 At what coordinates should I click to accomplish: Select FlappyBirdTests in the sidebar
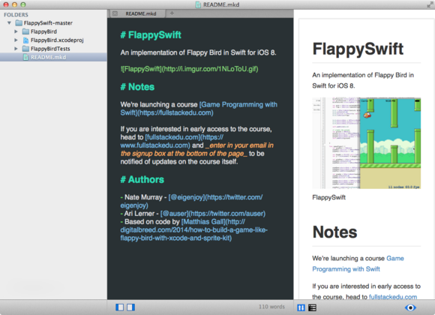50,49
